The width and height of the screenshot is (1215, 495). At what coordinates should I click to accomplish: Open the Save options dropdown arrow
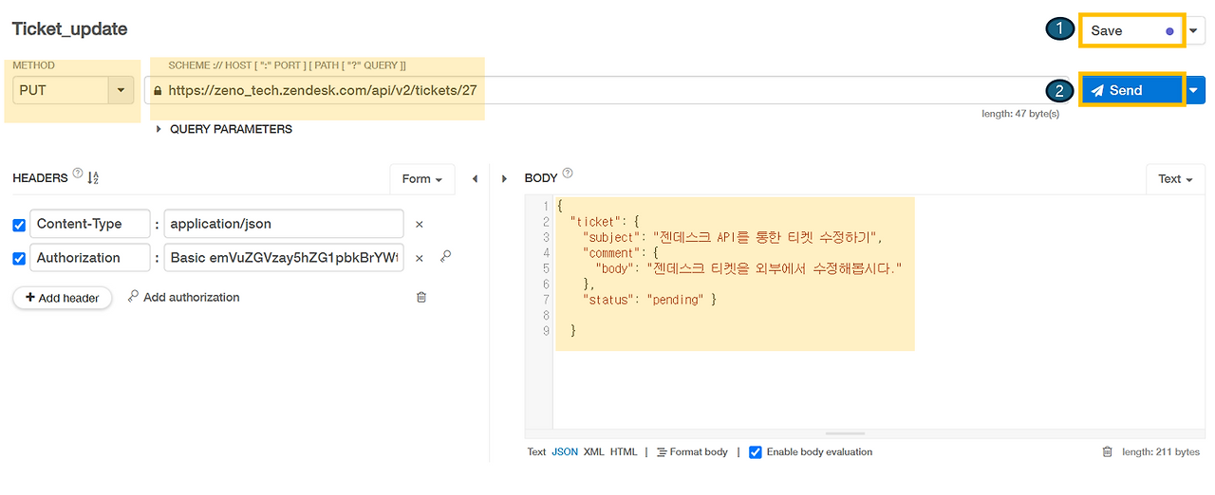pos(1196,30)
